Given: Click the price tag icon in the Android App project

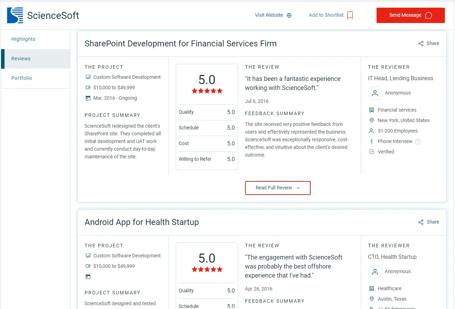Looking at the screenshot, I should coord(88,266).
